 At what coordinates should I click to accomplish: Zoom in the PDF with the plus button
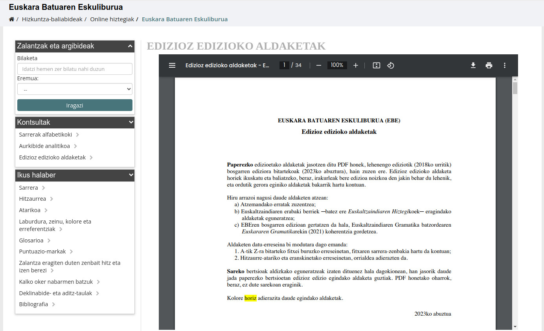(x=356, y=65)
